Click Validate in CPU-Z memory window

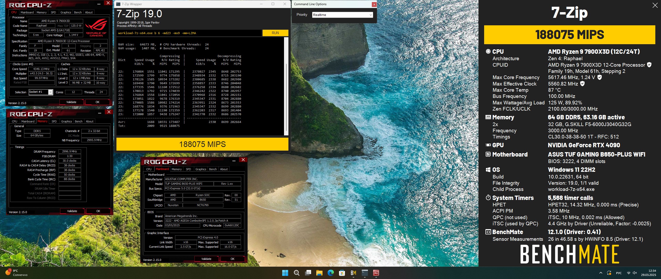[x=72, y=211]
